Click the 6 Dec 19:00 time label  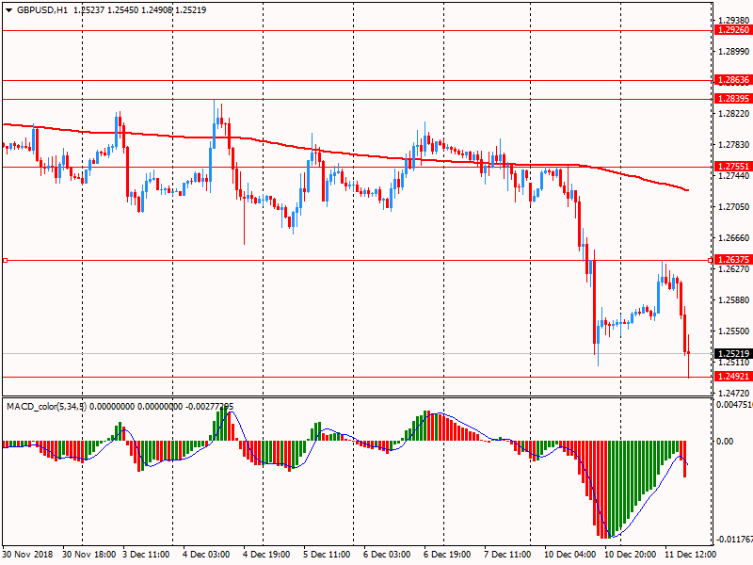point(446,556)
